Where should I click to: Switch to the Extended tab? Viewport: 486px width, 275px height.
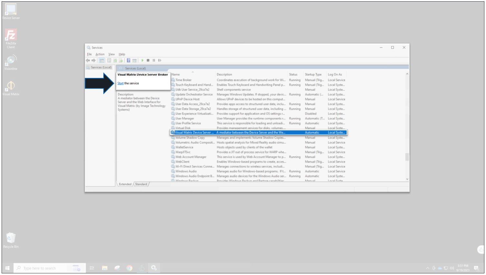pyautogui.click(x=125, y=184)
